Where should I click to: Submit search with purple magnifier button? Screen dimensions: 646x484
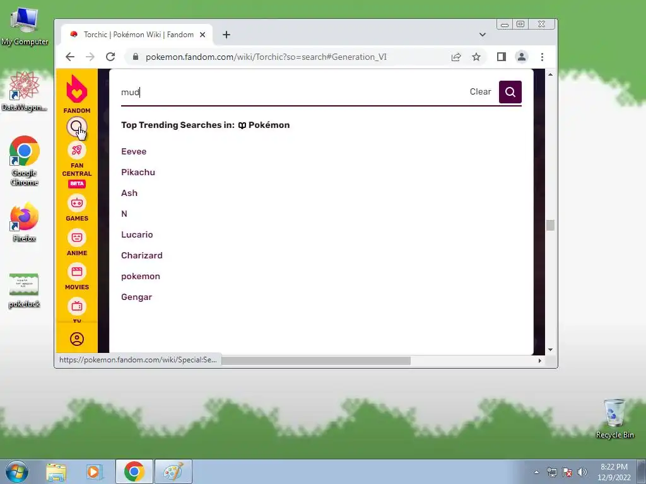510,92
